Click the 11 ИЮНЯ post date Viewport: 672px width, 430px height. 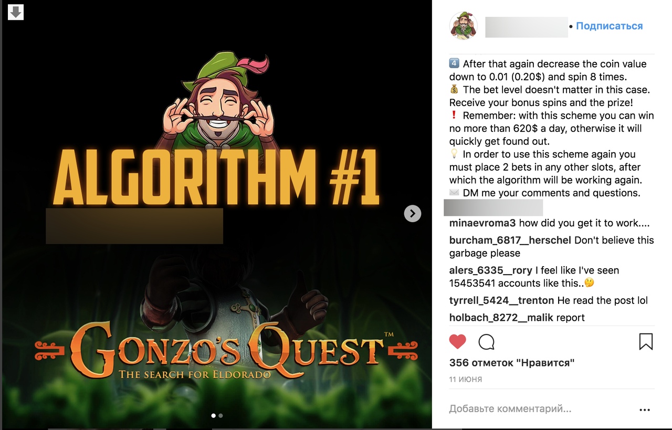tap(466, 379)
